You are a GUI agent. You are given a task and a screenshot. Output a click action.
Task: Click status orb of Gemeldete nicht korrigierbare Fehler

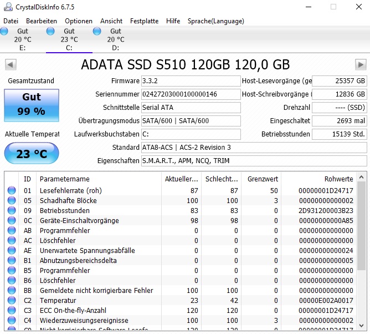(x=12, y=290)
